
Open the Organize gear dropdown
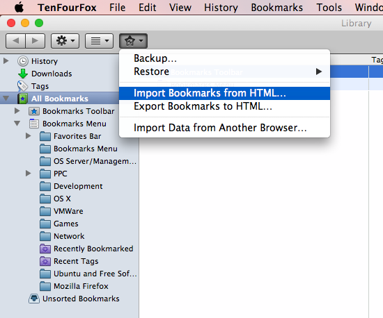65,41
